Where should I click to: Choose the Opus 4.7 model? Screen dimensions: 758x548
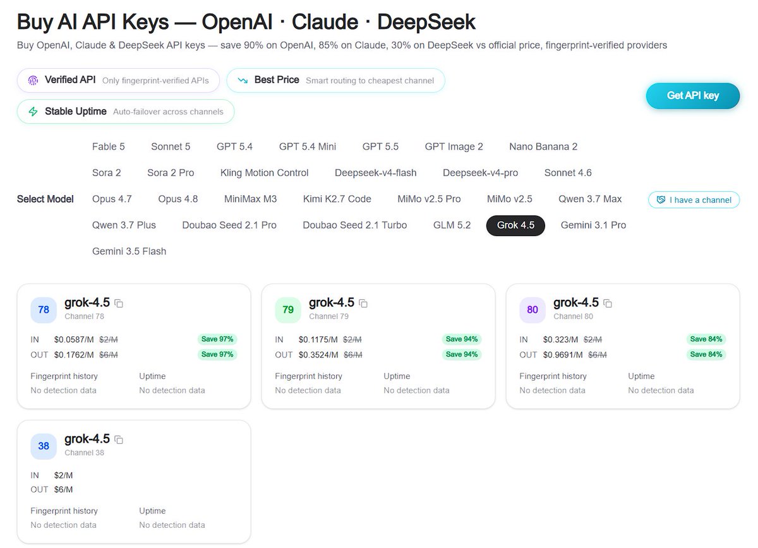point(112,199)
